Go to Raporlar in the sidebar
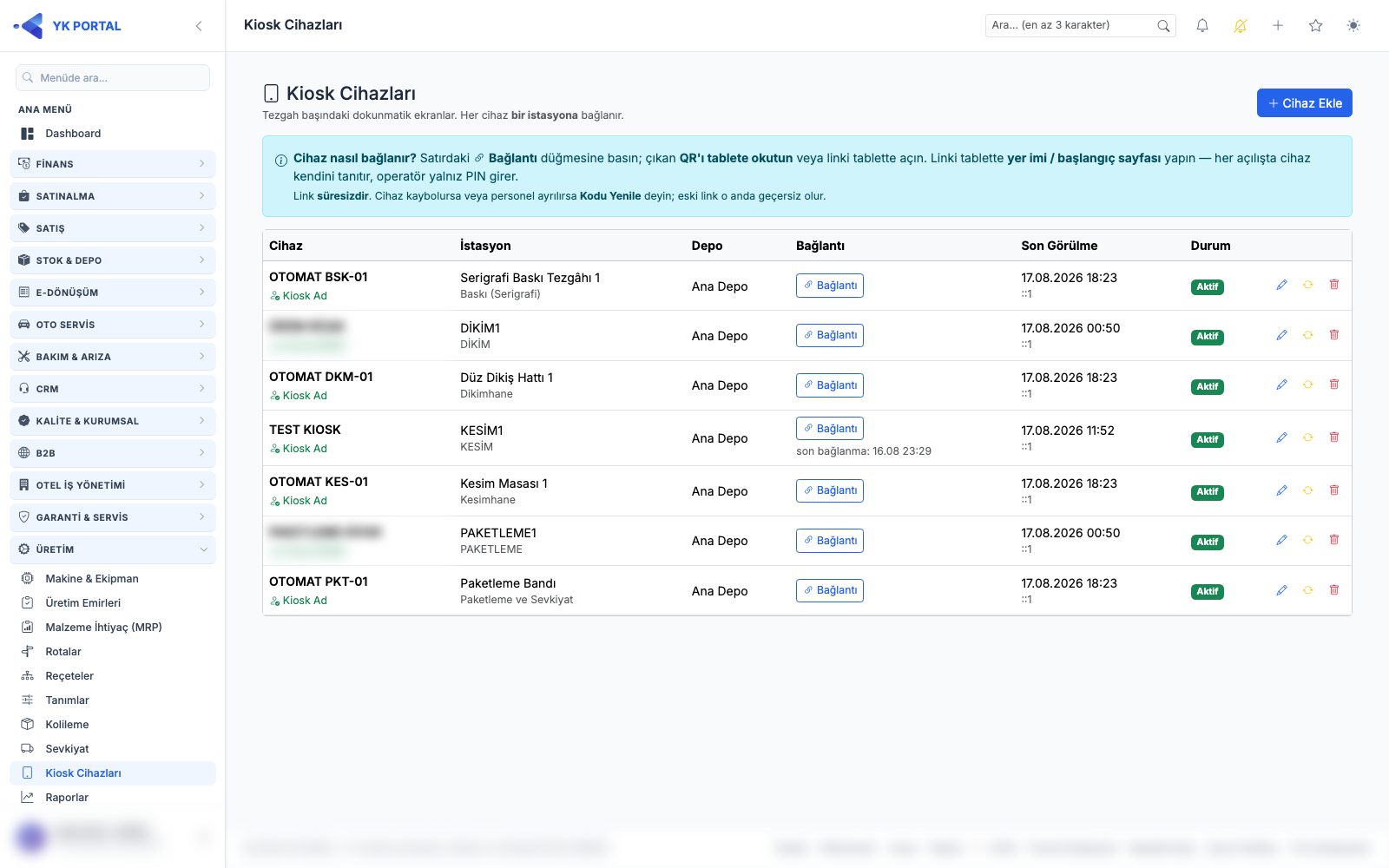 click(x=67, y=798)
